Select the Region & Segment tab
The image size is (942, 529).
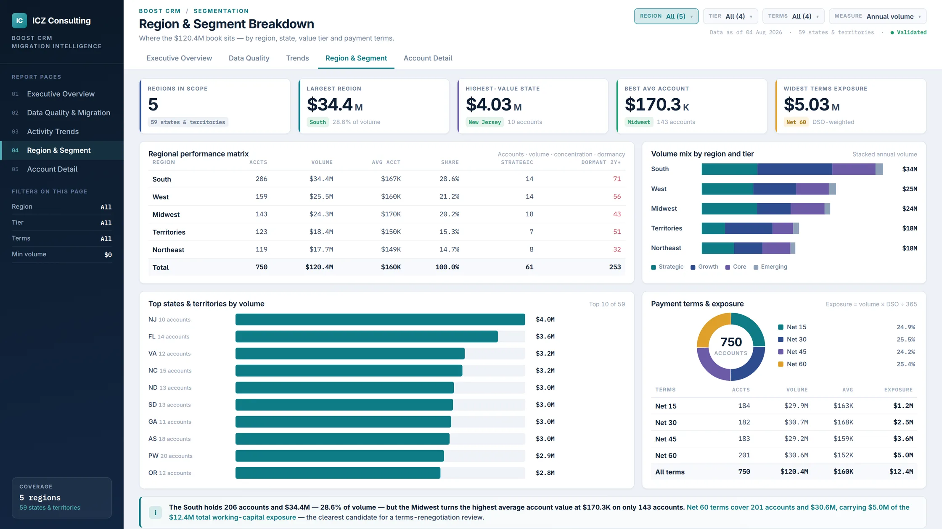coord(356,58)
